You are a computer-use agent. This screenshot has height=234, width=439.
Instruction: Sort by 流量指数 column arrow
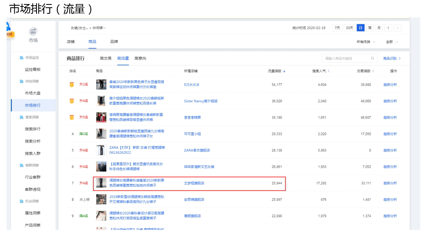coord(284,71)
